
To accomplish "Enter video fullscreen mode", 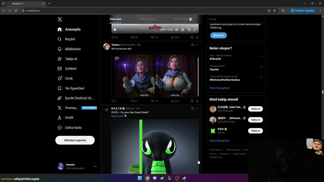I will (x=195, y=30).
